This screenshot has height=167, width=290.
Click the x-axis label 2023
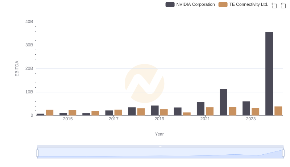(x=250, y=119)
